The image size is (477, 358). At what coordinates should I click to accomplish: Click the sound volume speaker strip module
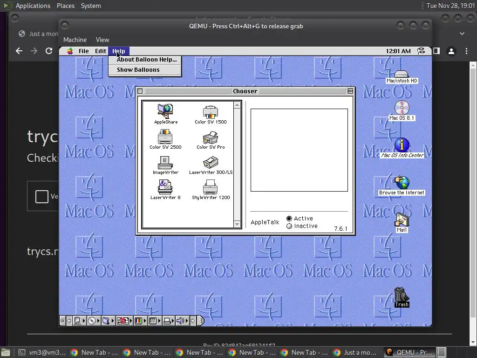[x=183, y=321]
